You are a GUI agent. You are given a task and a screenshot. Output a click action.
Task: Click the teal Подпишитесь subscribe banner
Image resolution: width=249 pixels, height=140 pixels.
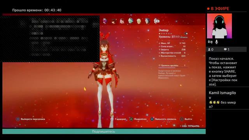[x=104, y=131]
